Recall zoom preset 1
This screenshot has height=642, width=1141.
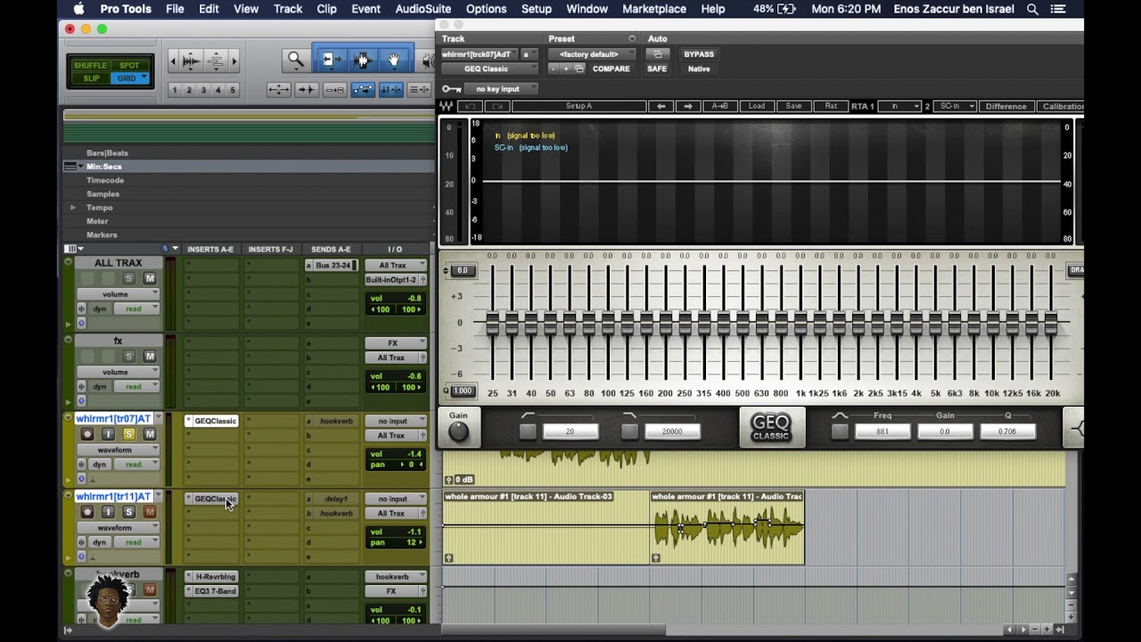tap(174, 90)
